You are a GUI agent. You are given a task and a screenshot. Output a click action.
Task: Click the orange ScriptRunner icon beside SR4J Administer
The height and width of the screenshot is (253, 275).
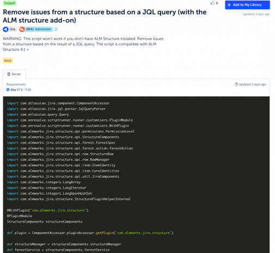[x=22, y=29]
